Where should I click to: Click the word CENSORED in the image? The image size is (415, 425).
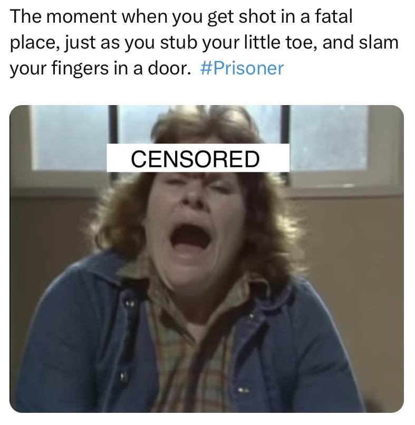[x=195, y=159]
